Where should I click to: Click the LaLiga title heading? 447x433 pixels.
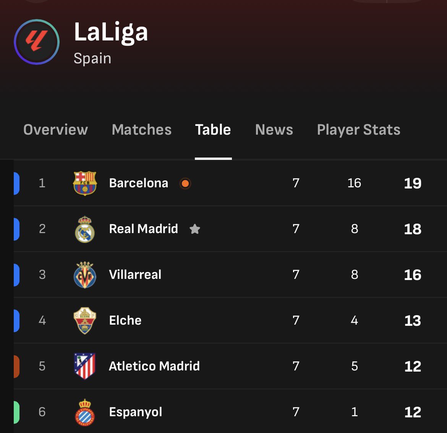click(111, 32)
